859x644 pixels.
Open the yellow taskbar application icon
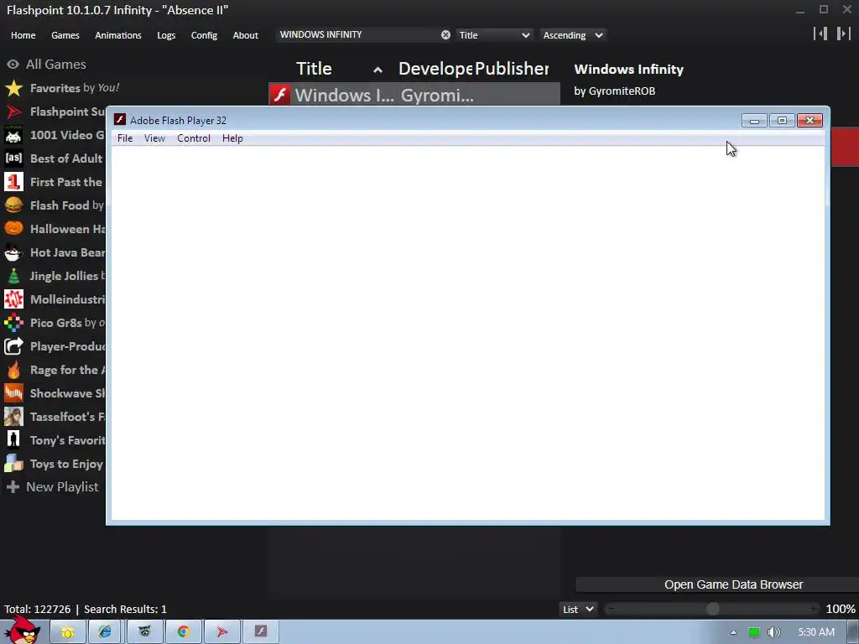[67, 632]
